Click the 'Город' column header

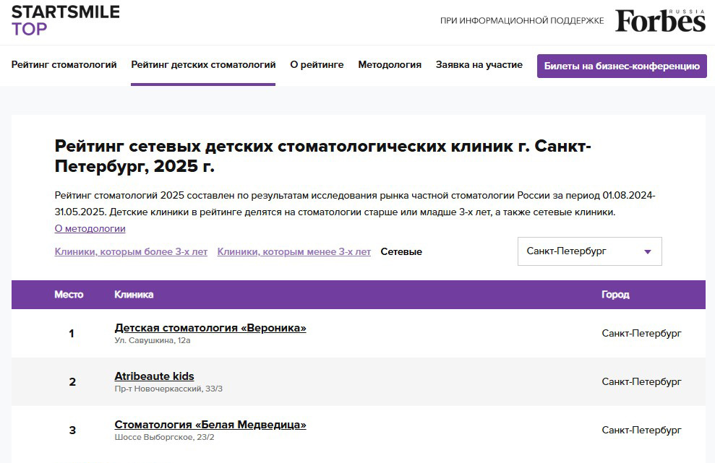[x=615, y=295]
